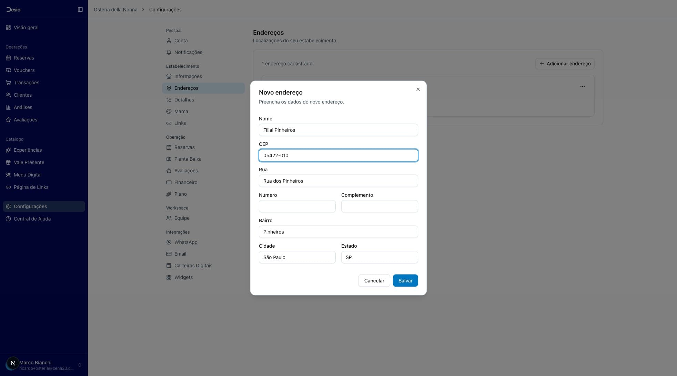Click the Vale Presente gift icon

point(8,162)
